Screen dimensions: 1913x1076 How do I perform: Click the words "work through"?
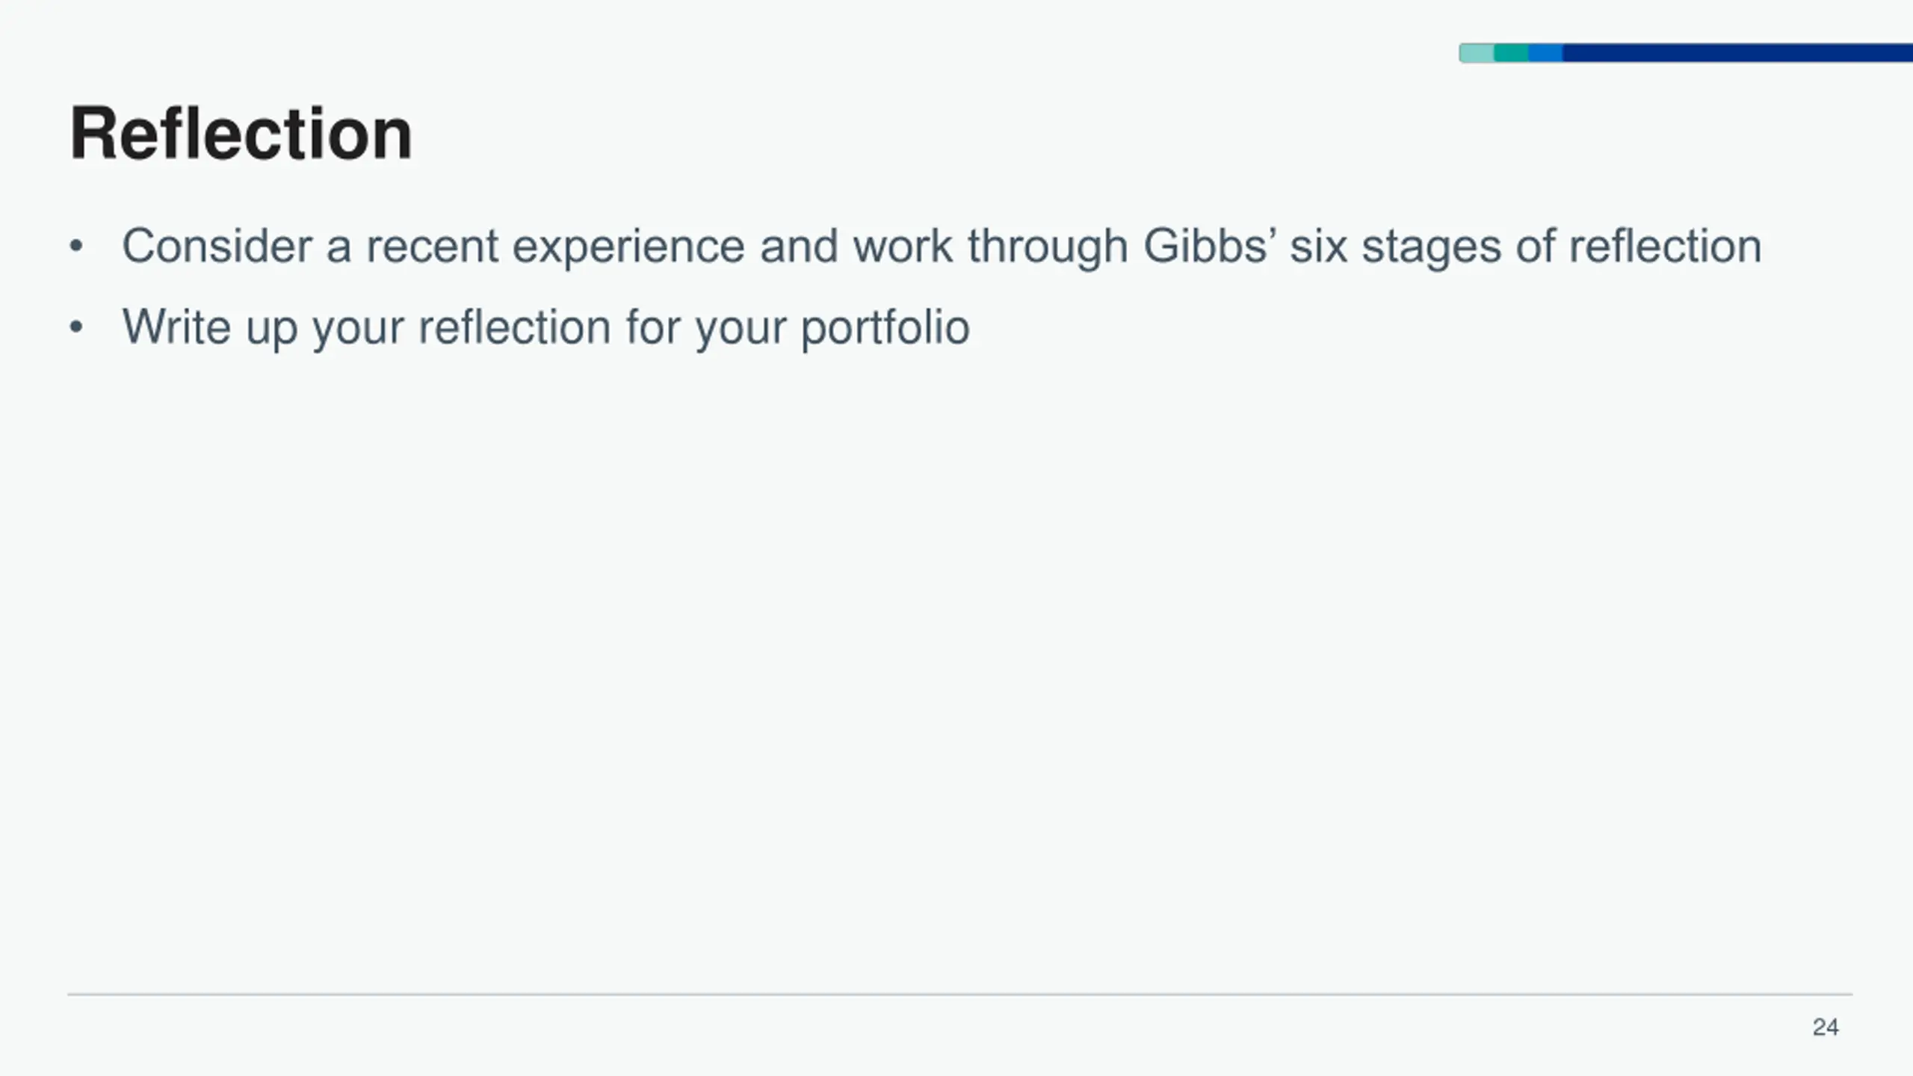(x=991, y=246)
